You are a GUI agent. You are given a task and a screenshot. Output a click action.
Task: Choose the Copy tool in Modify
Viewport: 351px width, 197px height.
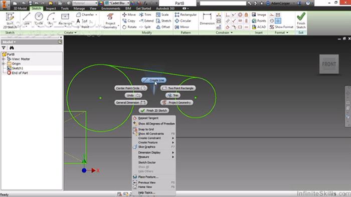[129, 20]
